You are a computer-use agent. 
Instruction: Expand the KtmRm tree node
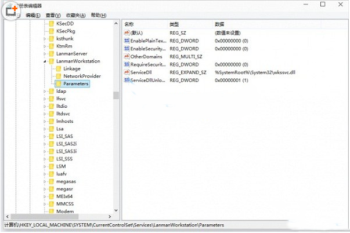pos(45,46)
